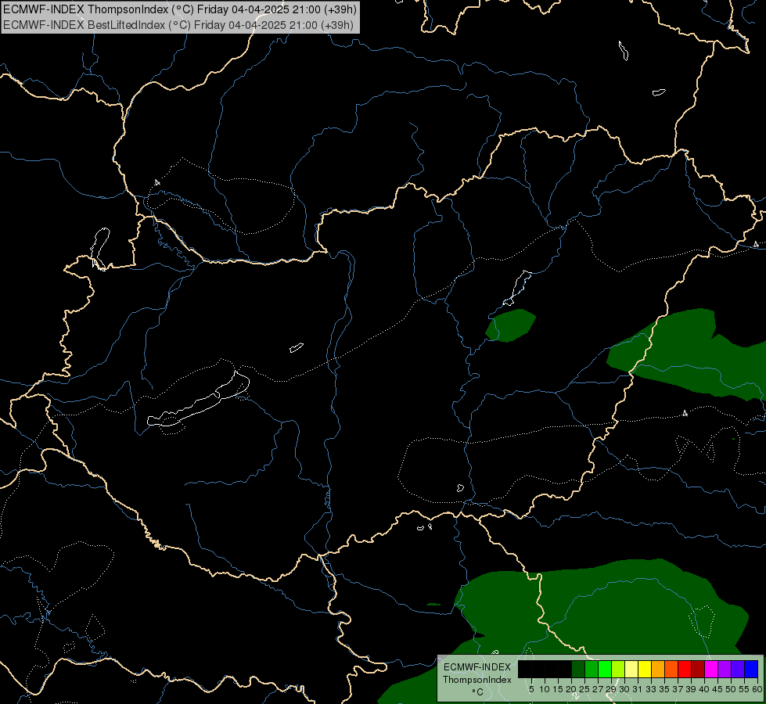Pick the black 15–20 legend swatch
The width and height of the screenshot is (766, 704).
565,669
